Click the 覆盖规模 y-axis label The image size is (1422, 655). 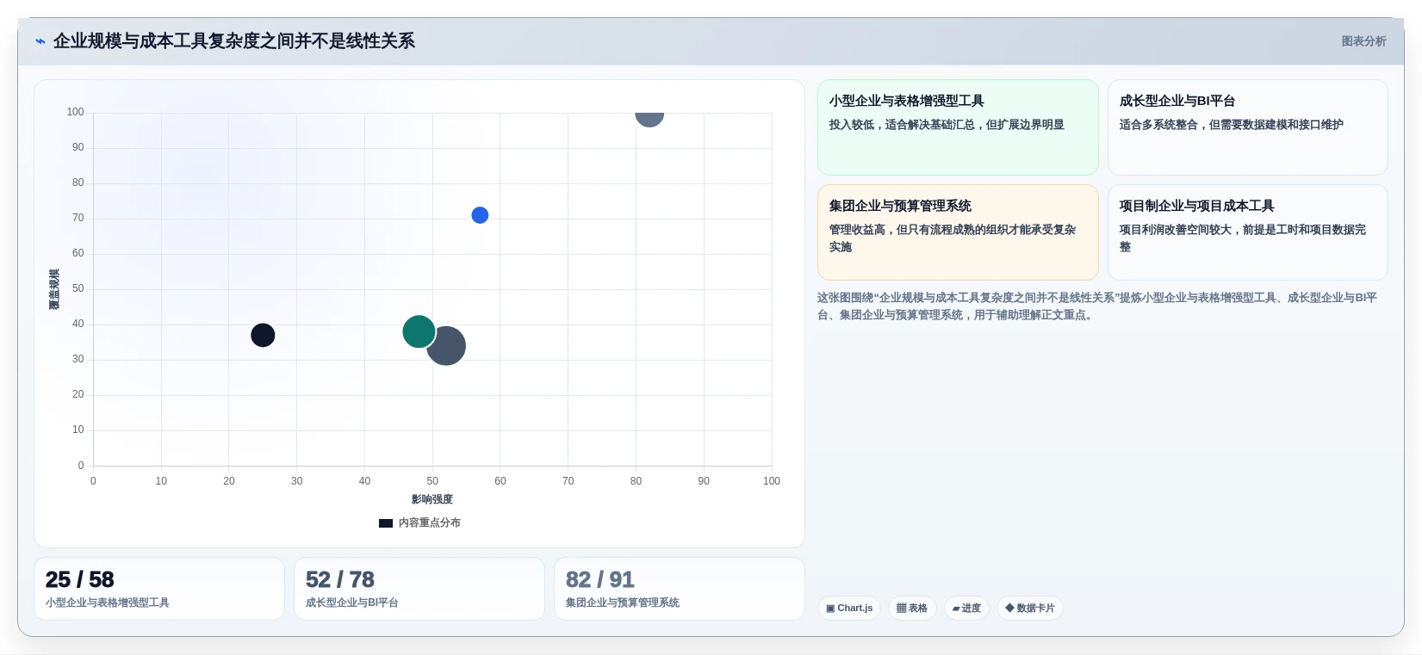click(54, 289)
